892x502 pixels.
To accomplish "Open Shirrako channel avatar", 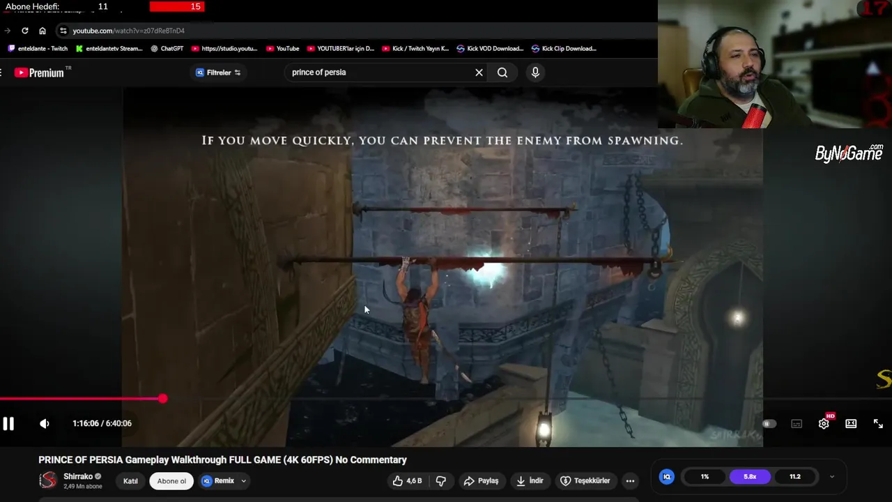I will (x=48, y=480).
